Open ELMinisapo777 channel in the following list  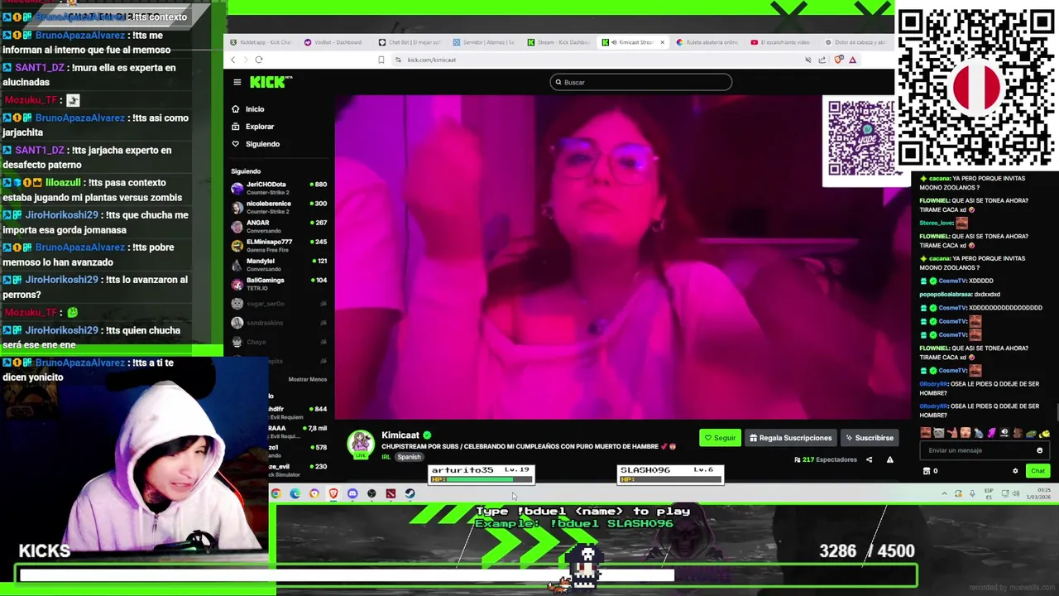[279, 245]
